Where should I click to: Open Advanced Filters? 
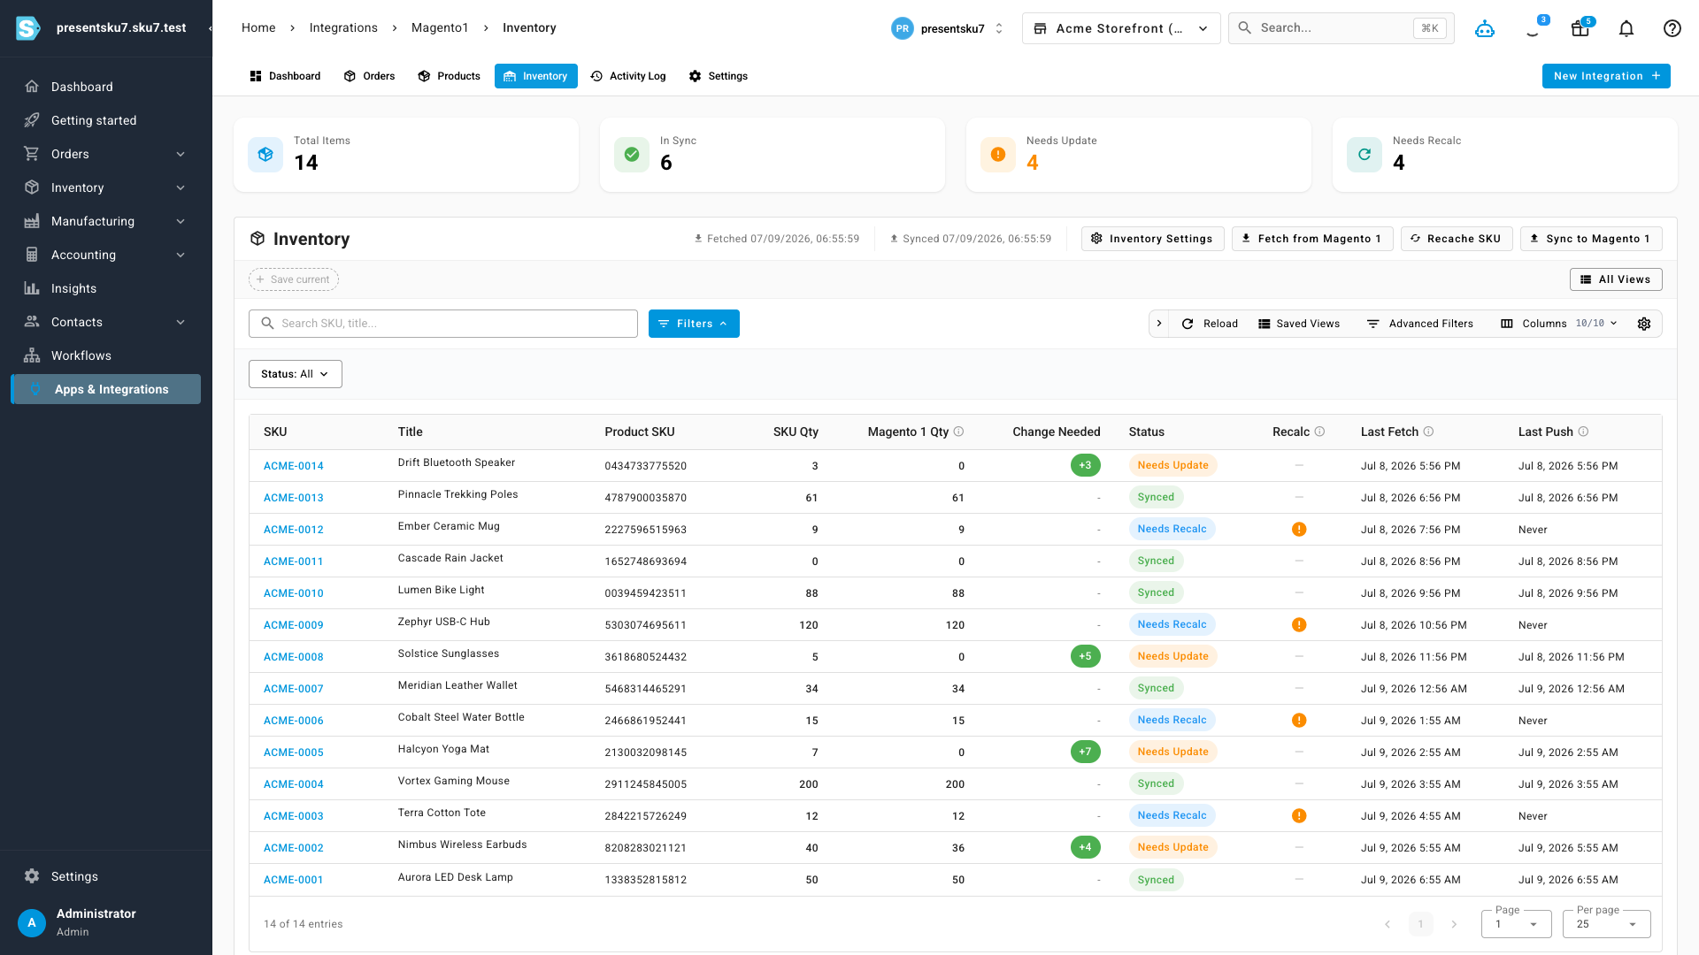pos(1420,324)
